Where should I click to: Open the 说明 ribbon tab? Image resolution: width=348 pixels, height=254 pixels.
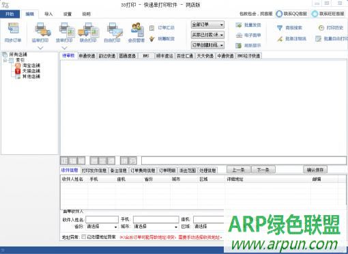click(x=86, y=14)
